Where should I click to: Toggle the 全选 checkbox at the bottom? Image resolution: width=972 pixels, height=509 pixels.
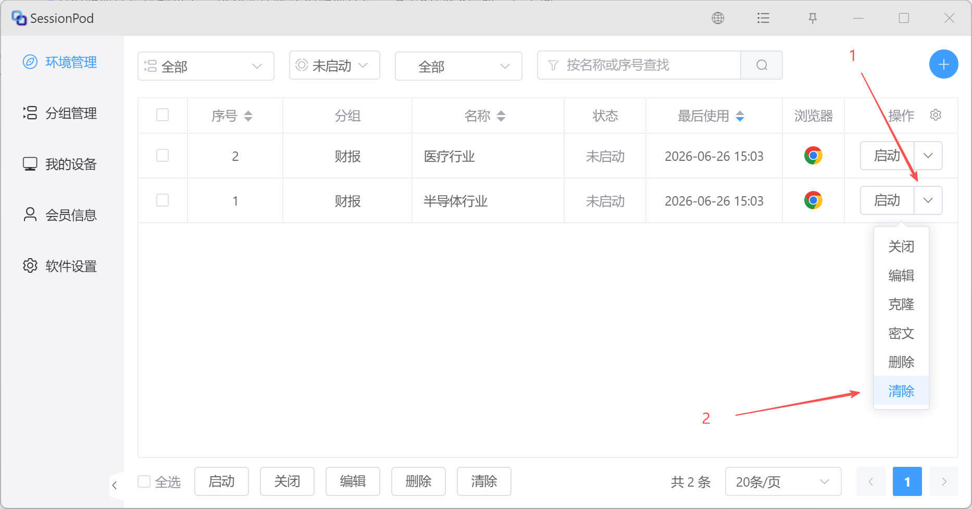tap(144, 481)
